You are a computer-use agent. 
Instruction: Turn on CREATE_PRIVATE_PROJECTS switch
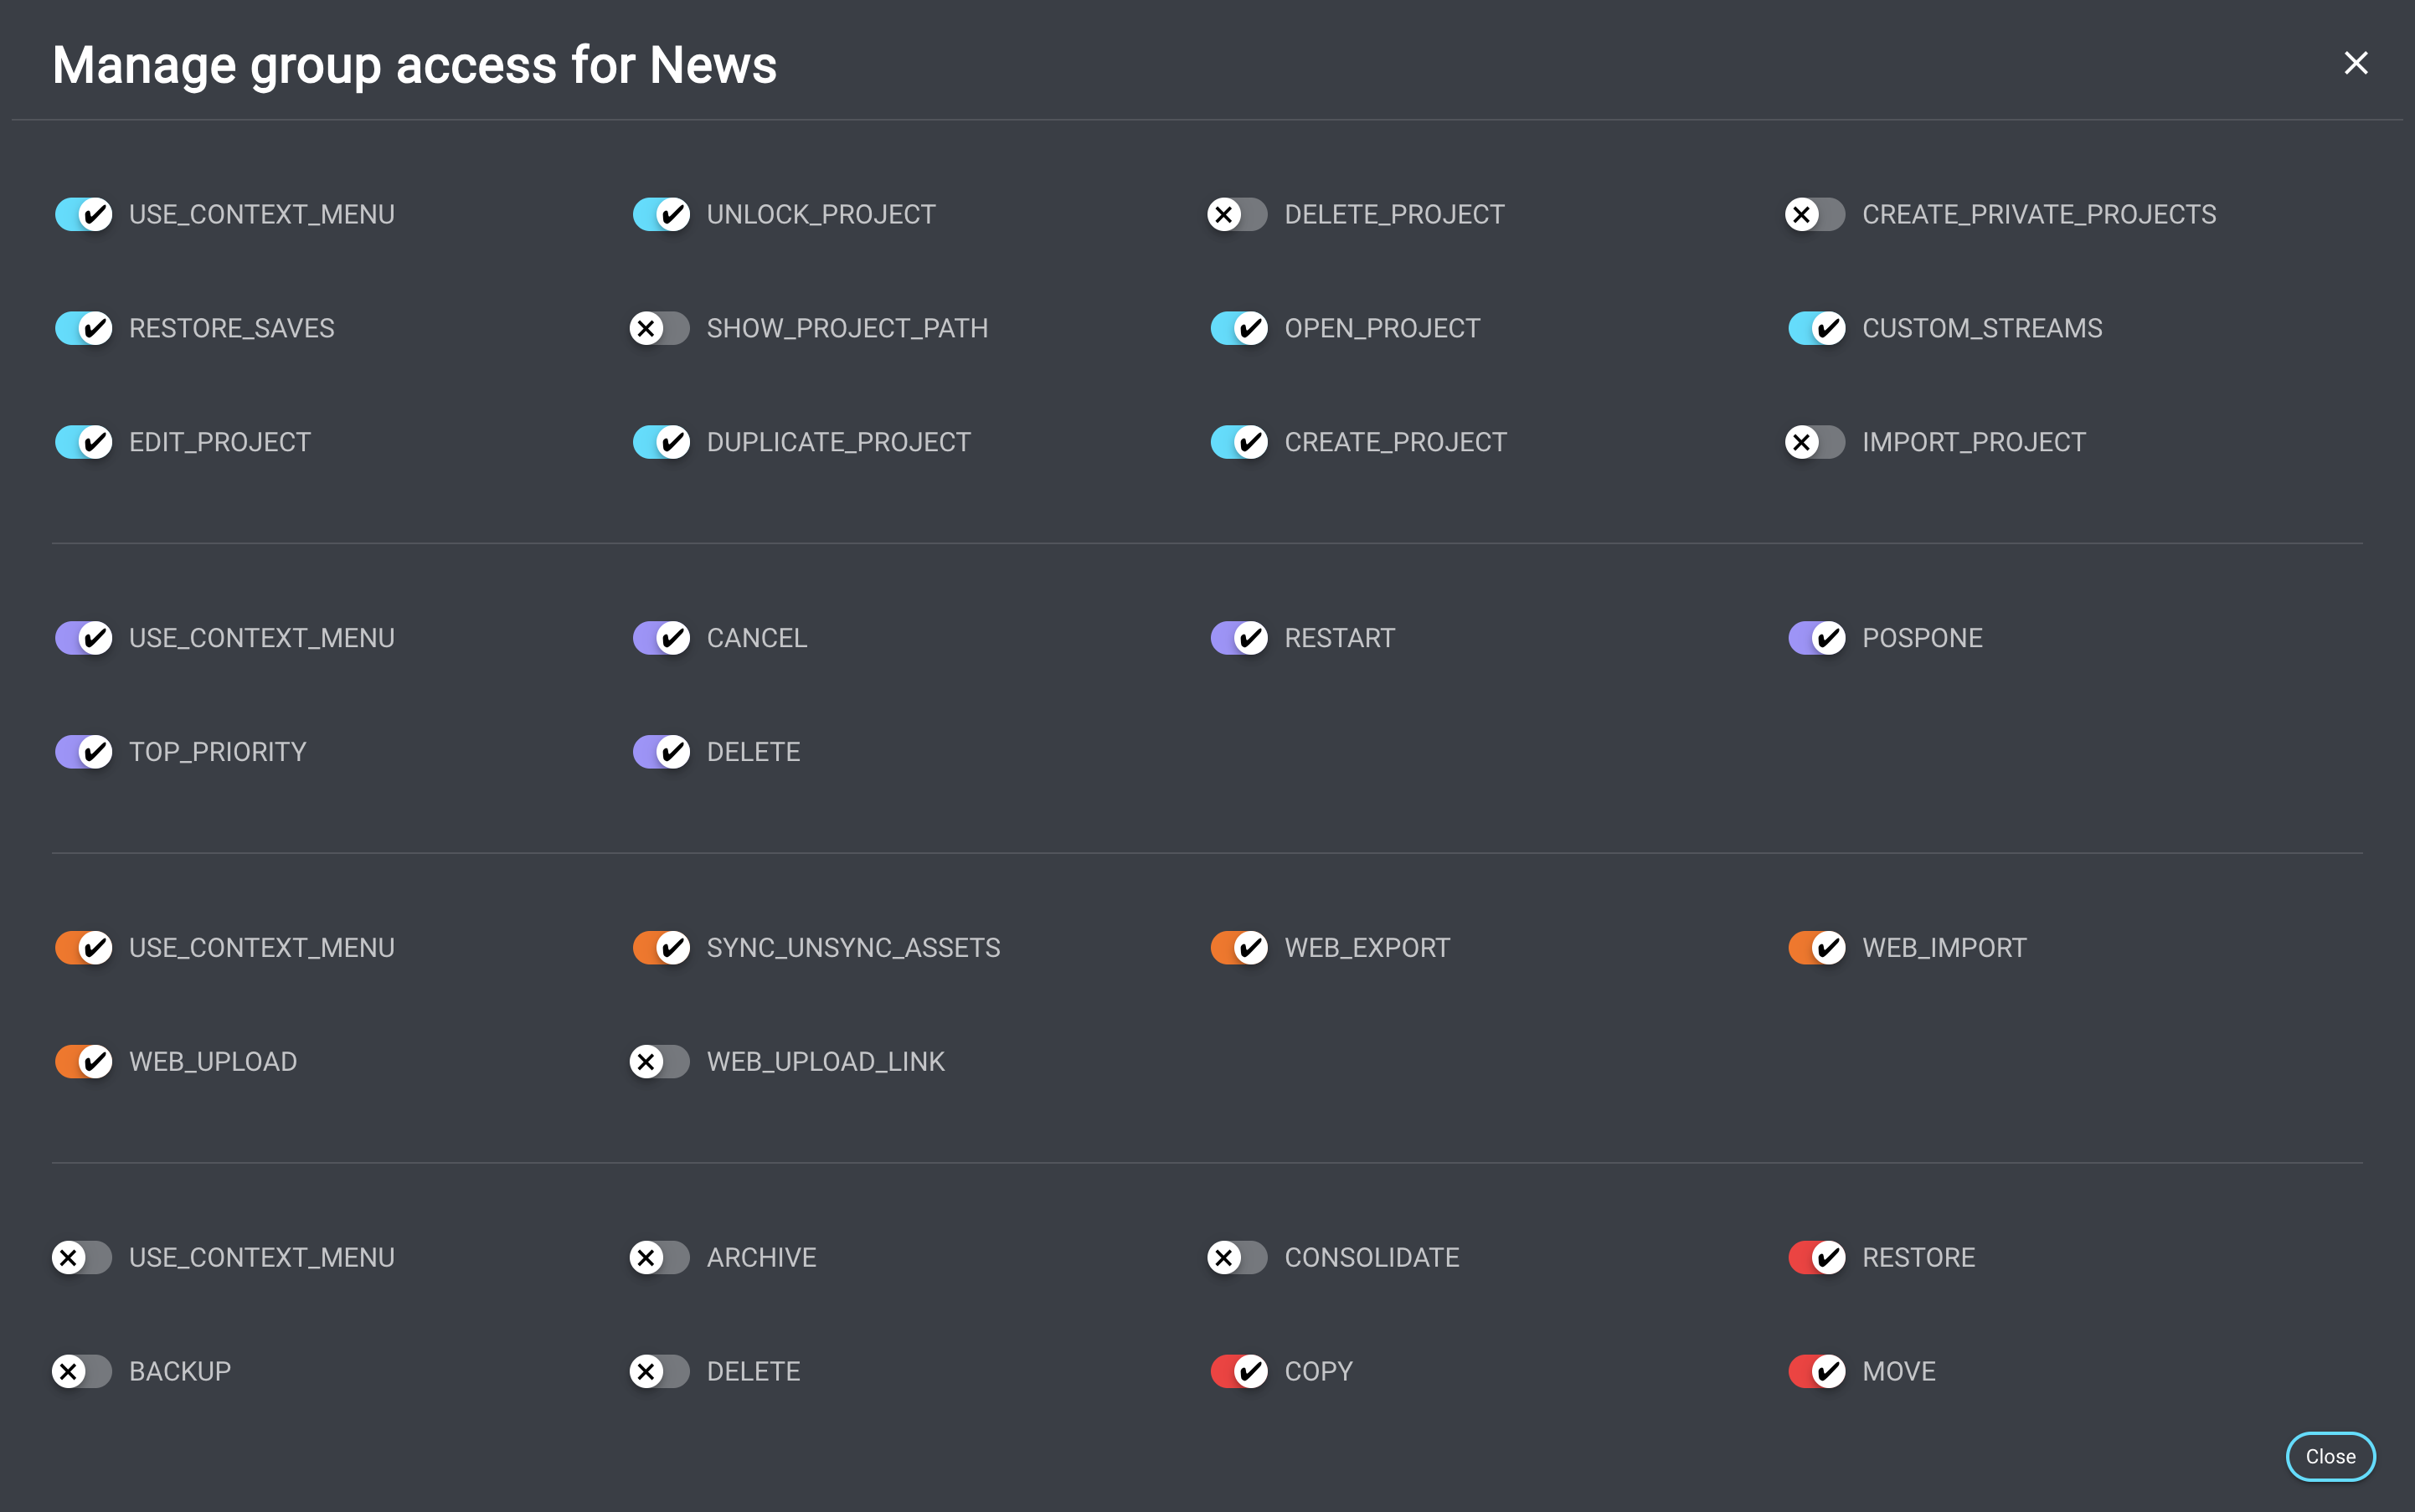[1816, 214]
